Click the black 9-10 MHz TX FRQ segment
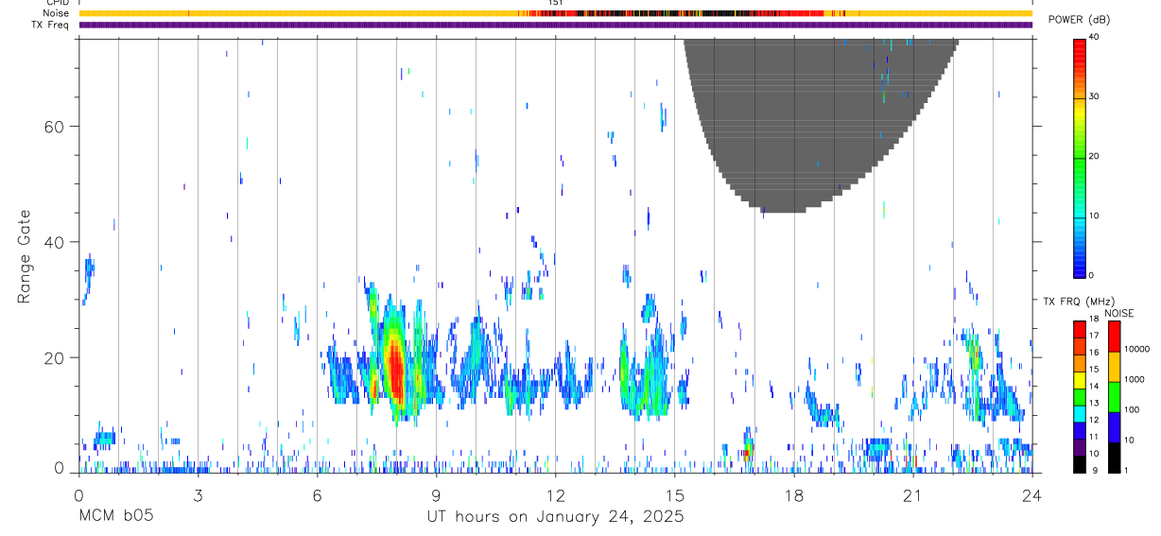The height and width of the screenshot is (536, 1161). [x=1080, y=464]
